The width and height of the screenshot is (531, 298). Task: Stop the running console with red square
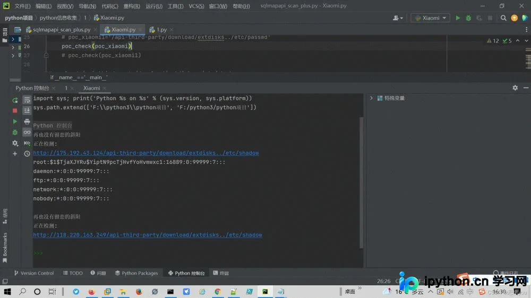pos(15,111)
